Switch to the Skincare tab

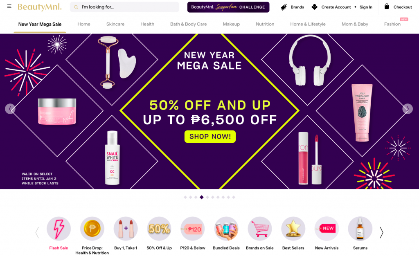(x=115, y=24)
